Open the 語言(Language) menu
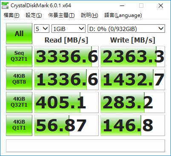 tap(123, 15)
